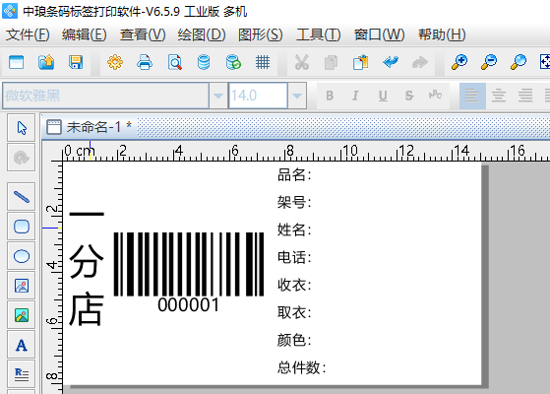Toggle underline text formatting
The width and height of the screenshot is (550, 394).
(x=383, y=96)
